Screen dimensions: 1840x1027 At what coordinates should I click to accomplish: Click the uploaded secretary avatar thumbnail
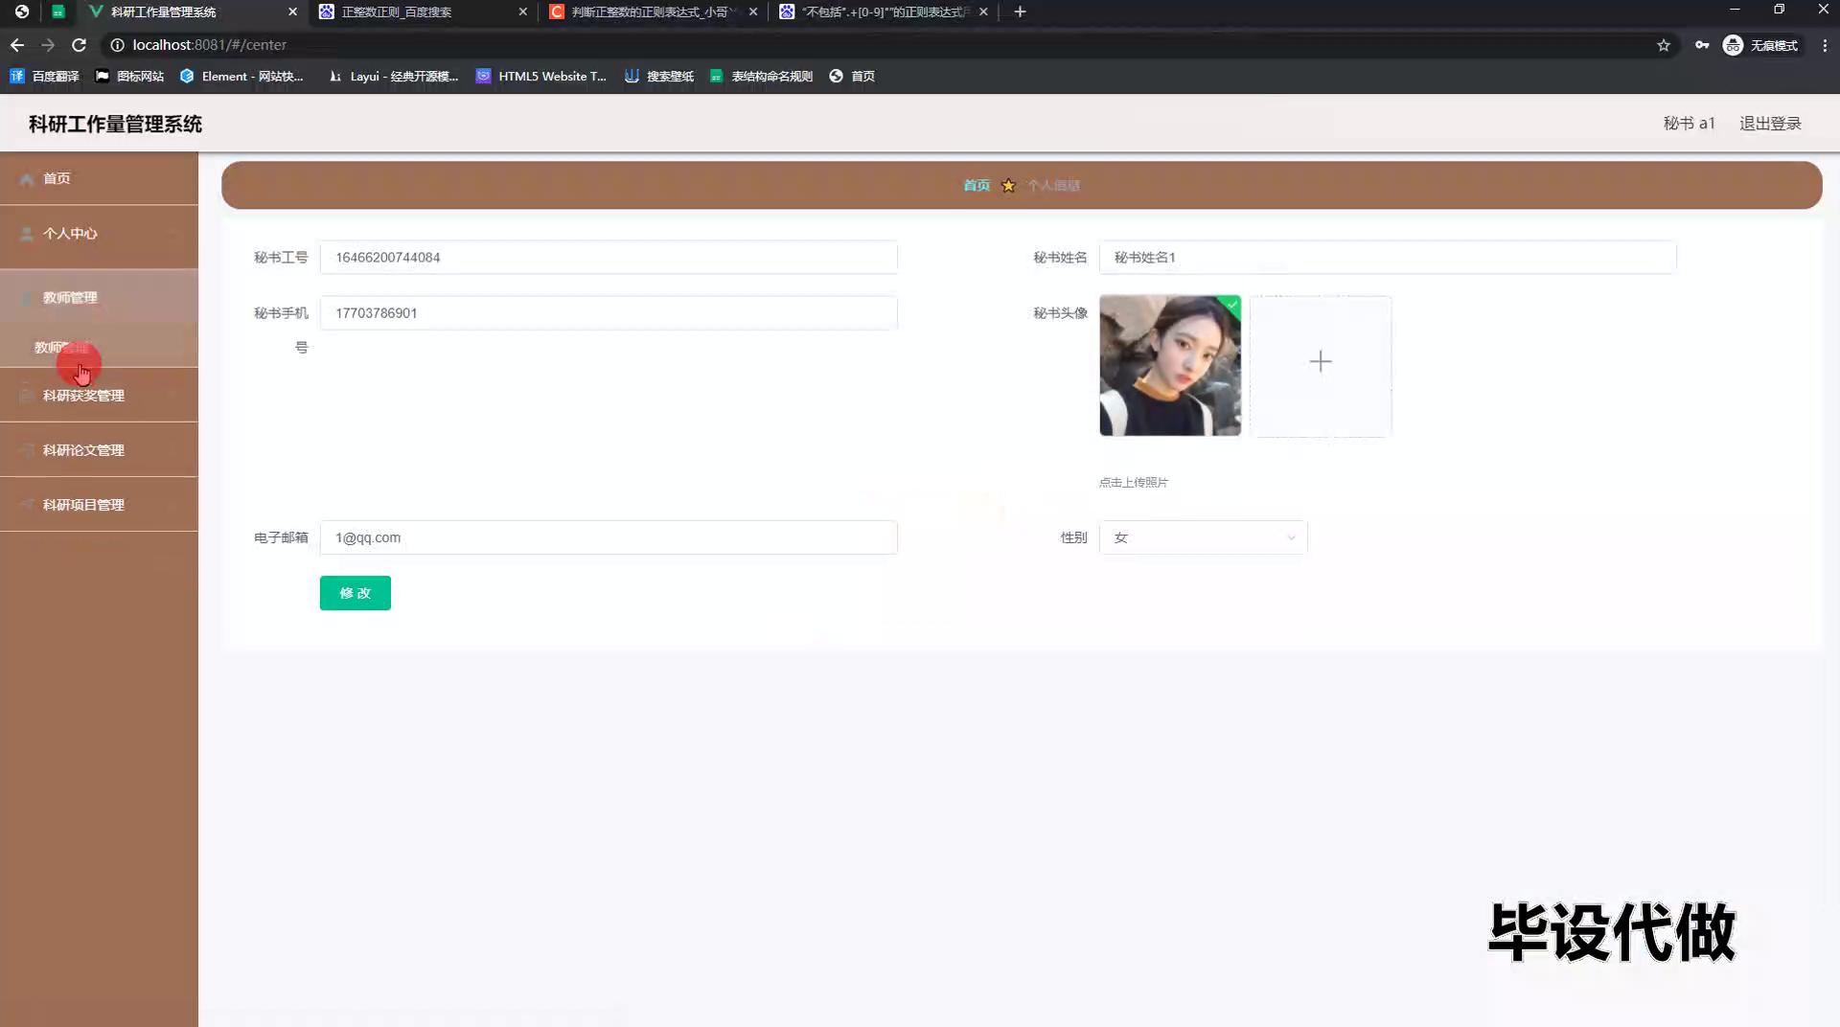coord(1169,365)
